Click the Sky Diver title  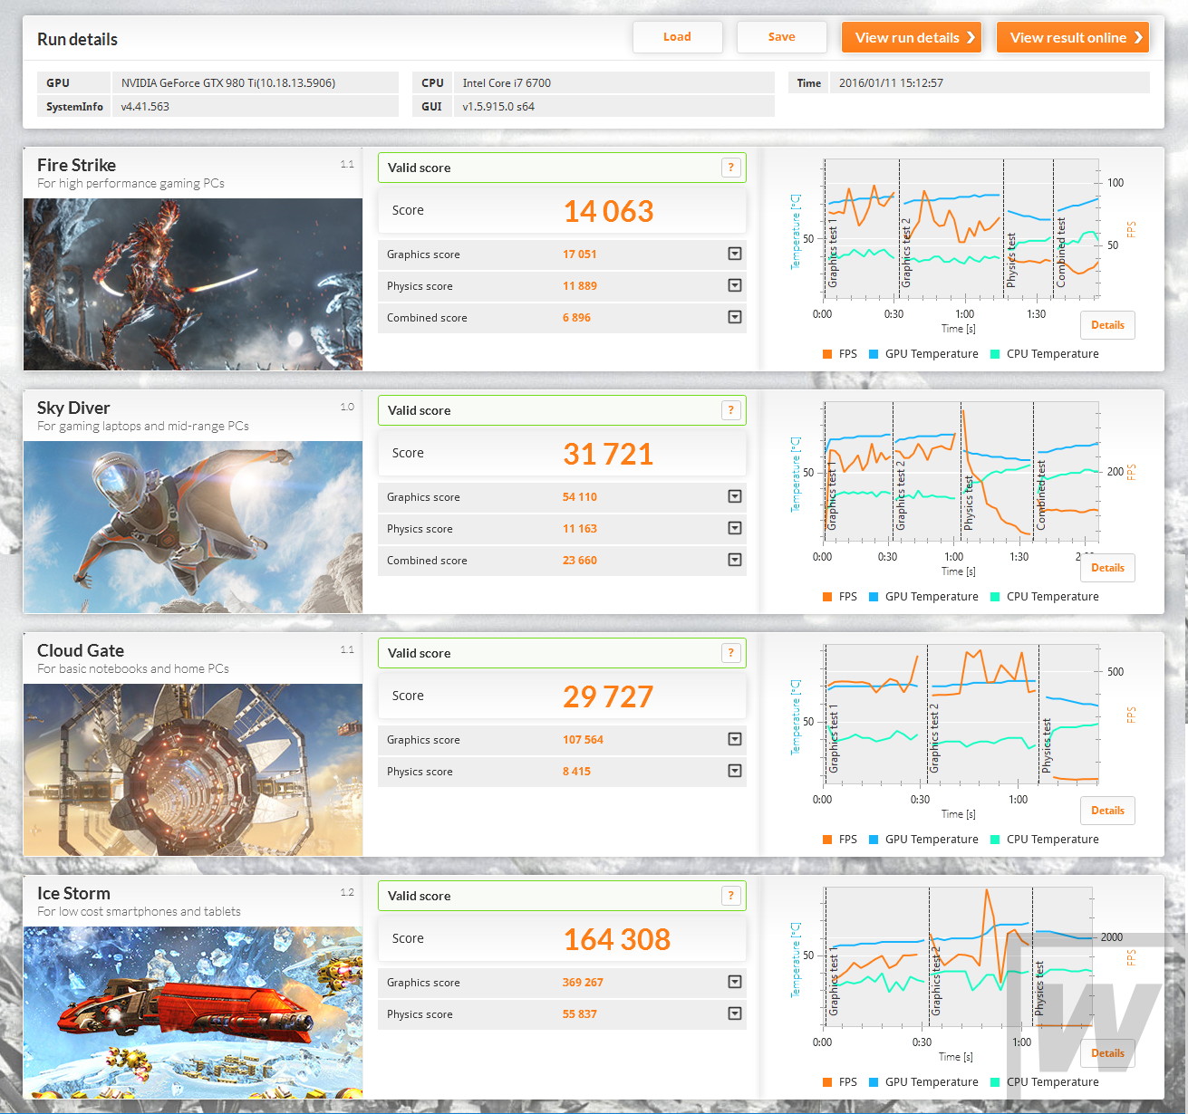click(x=73, y=408)
